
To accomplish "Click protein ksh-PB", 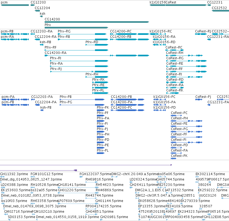I will (42, 110).
